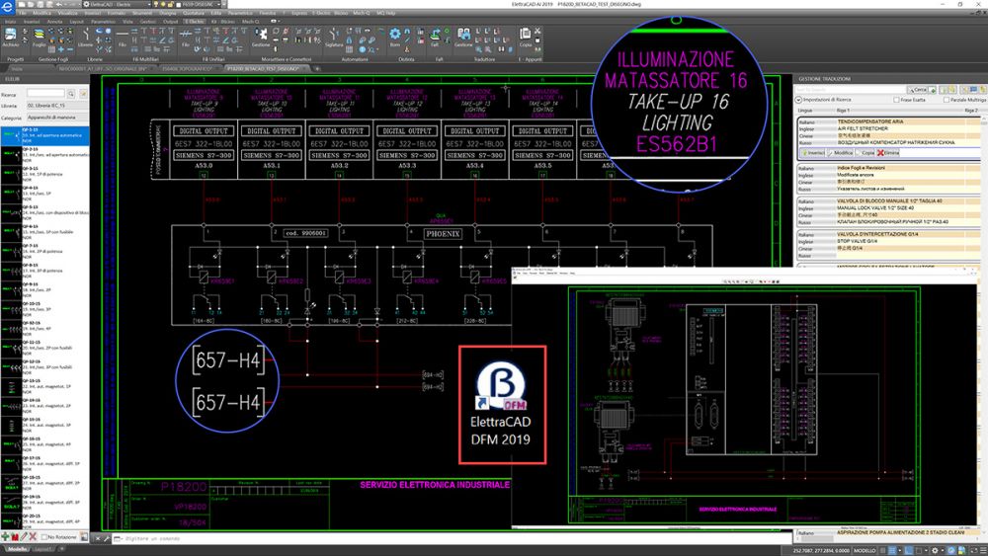Screen dimensions: 988x556
Task: Open the E-Electric ribbon tab
Action: [194, 22]
